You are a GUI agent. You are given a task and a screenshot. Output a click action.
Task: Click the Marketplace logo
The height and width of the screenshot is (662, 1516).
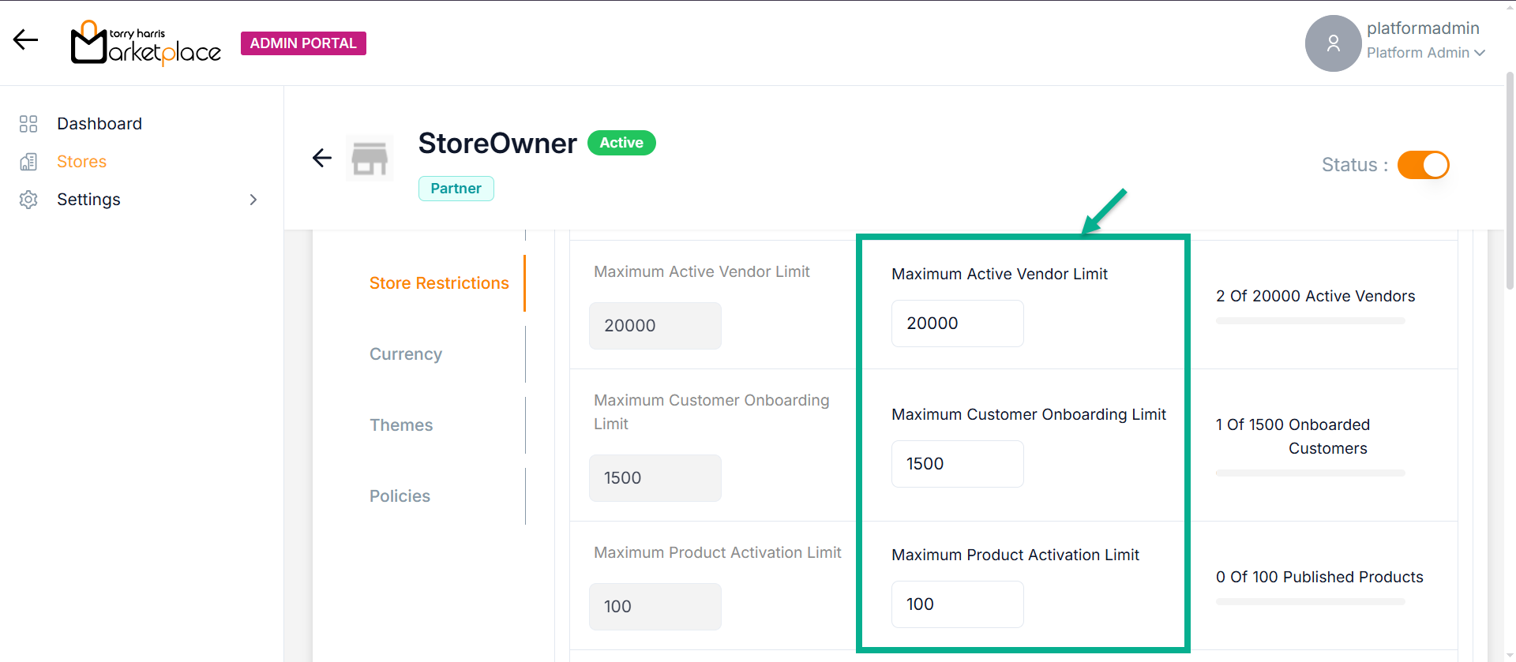[x=146, y=43]
